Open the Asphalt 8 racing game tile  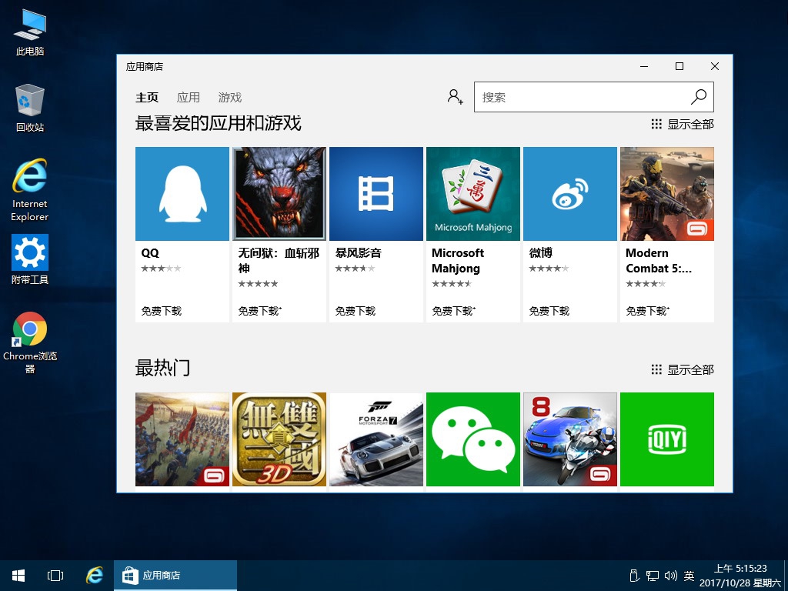570,439
